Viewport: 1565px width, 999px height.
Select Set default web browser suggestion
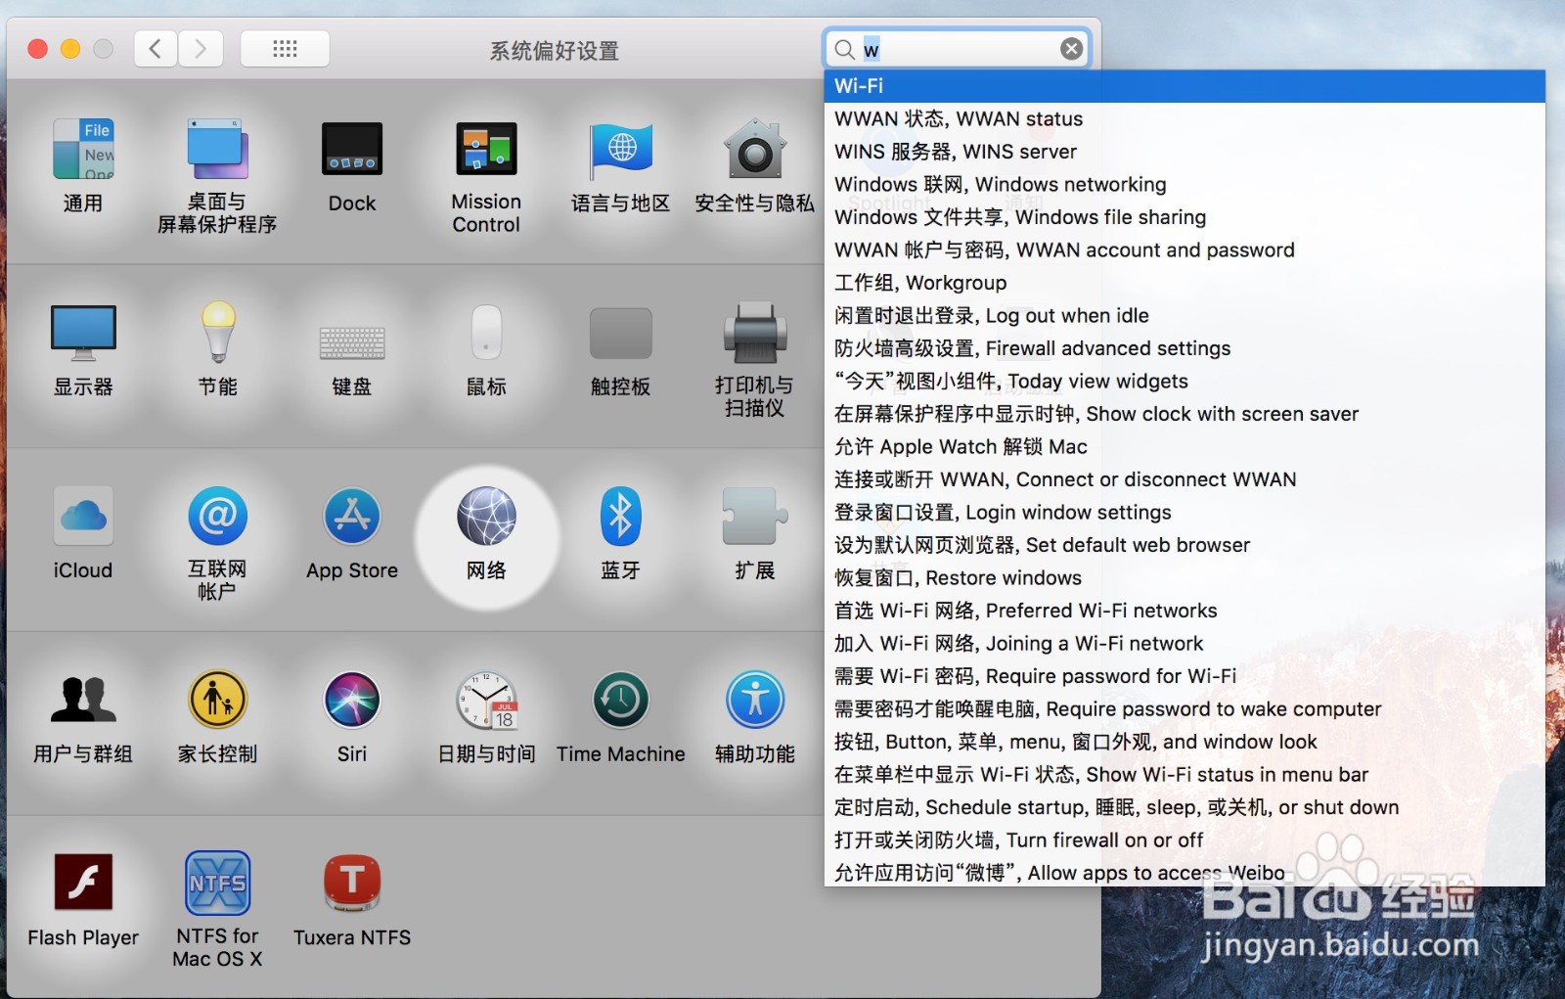1185,545
